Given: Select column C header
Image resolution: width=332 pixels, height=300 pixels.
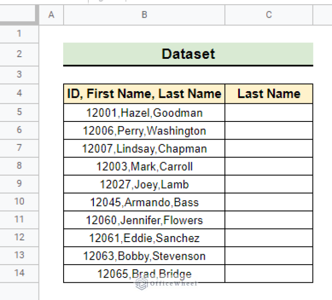Looking at the screenshot, I should (x=269, y=15).
